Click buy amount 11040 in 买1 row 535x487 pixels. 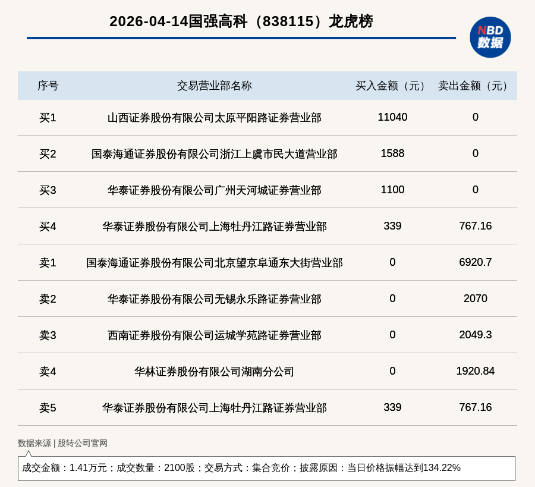coord(392,117)
